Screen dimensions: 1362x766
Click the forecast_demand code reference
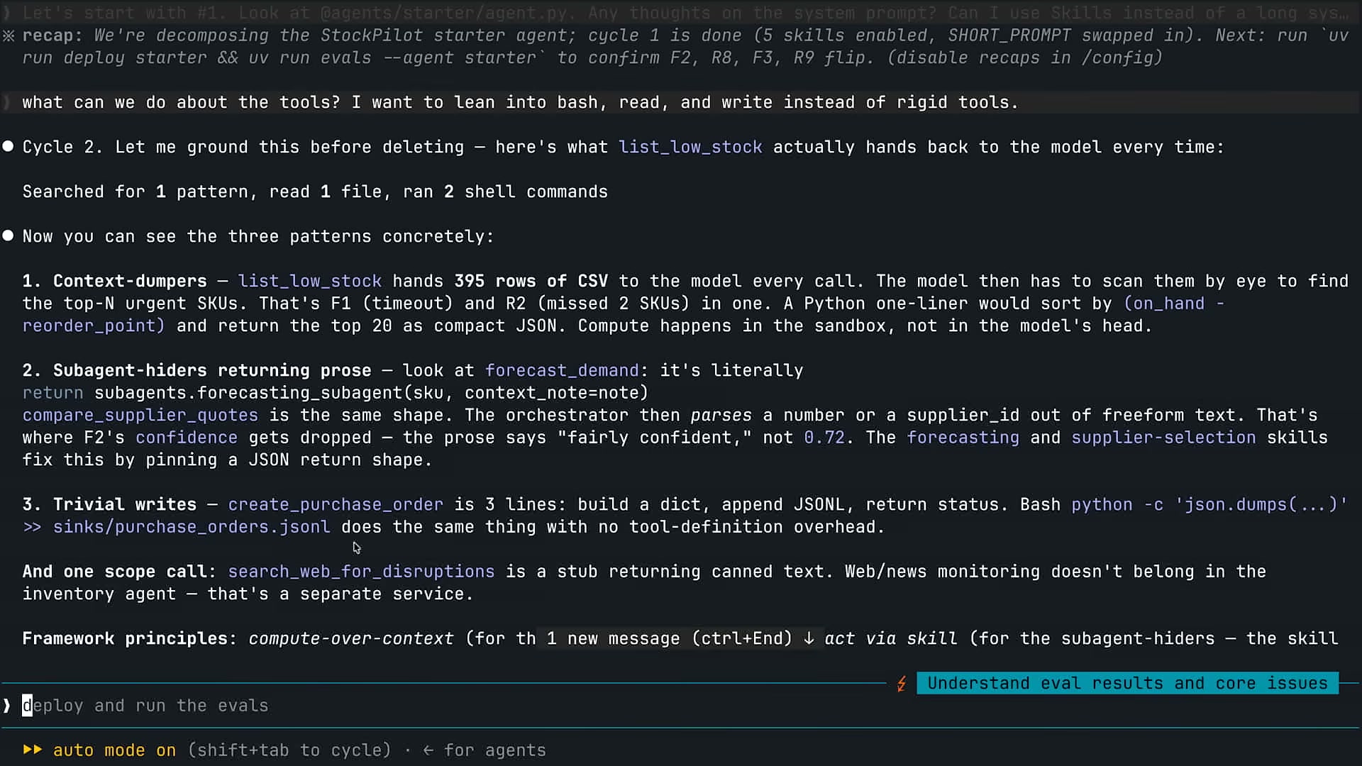[562, 370]
